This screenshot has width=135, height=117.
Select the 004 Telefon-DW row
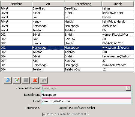pyautogui.click(x=67, y=69)
